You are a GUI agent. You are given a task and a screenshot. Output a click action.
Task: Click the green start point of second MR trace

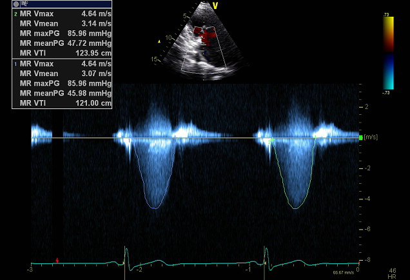271,139
